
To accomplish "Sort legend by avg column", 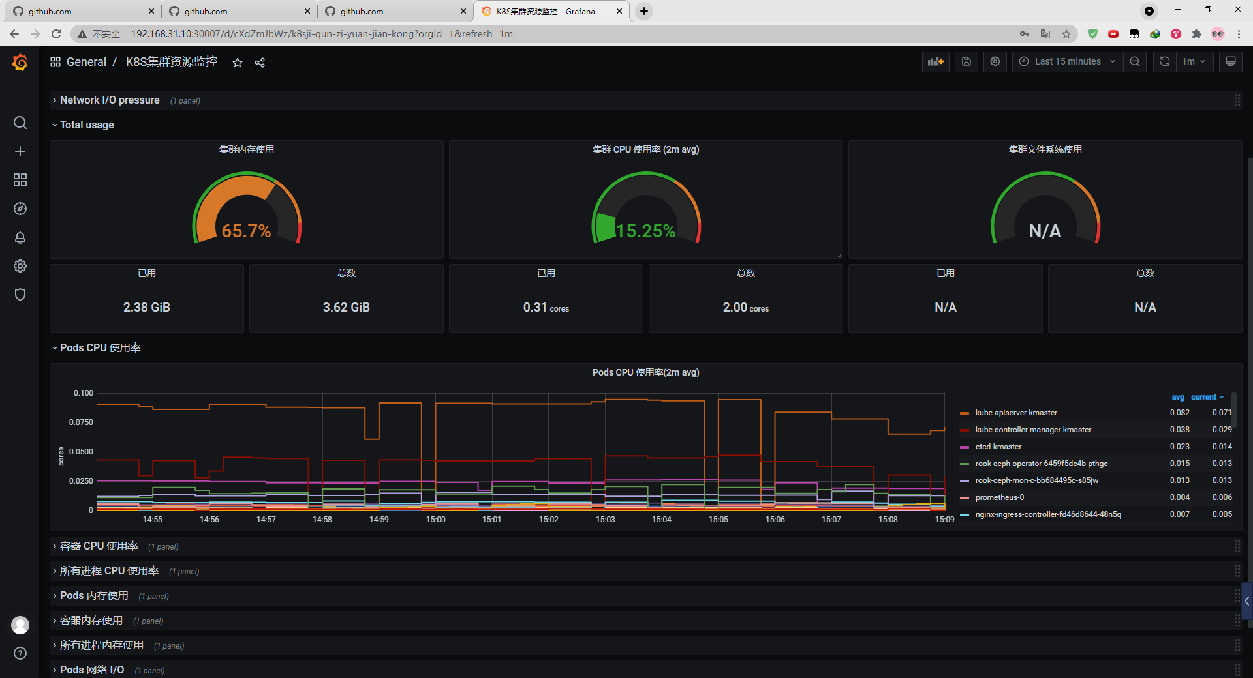I will point(1177,397).
